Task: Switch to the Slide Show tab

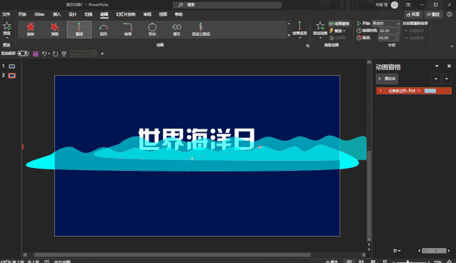Action: pyautogui.click(x=126, y=14)
